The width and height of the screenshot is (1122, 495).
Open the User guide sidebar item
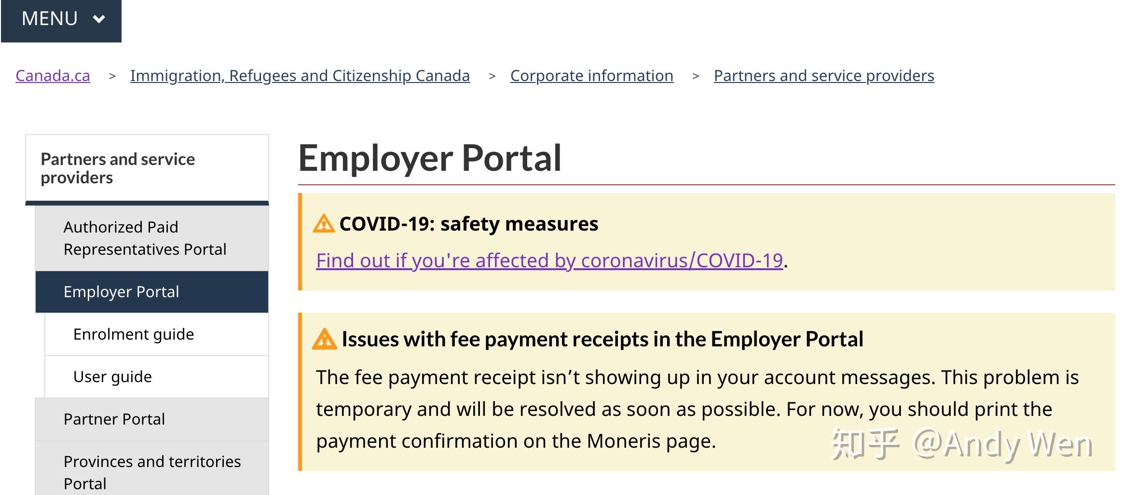112,377
